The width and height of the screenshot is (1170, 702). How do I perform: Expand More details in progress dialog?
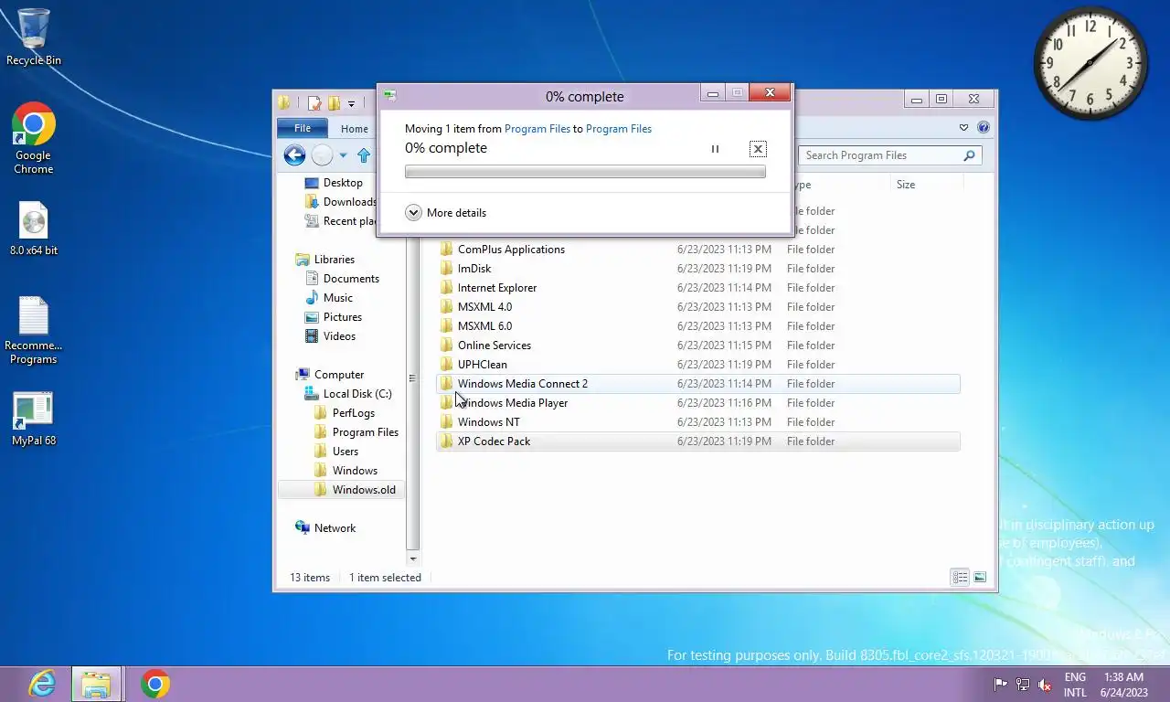pyautogui.click(x=446, y=213)
